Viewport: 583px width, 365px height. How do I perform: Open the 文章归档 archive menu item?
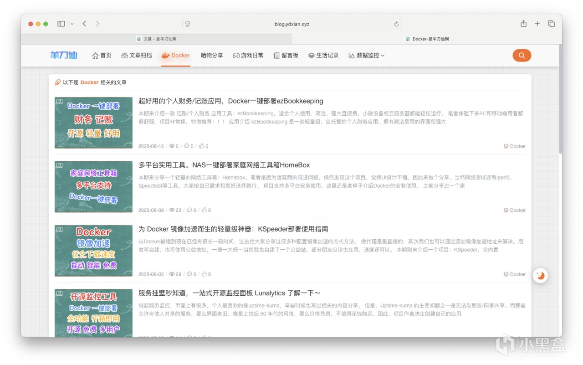137,55
